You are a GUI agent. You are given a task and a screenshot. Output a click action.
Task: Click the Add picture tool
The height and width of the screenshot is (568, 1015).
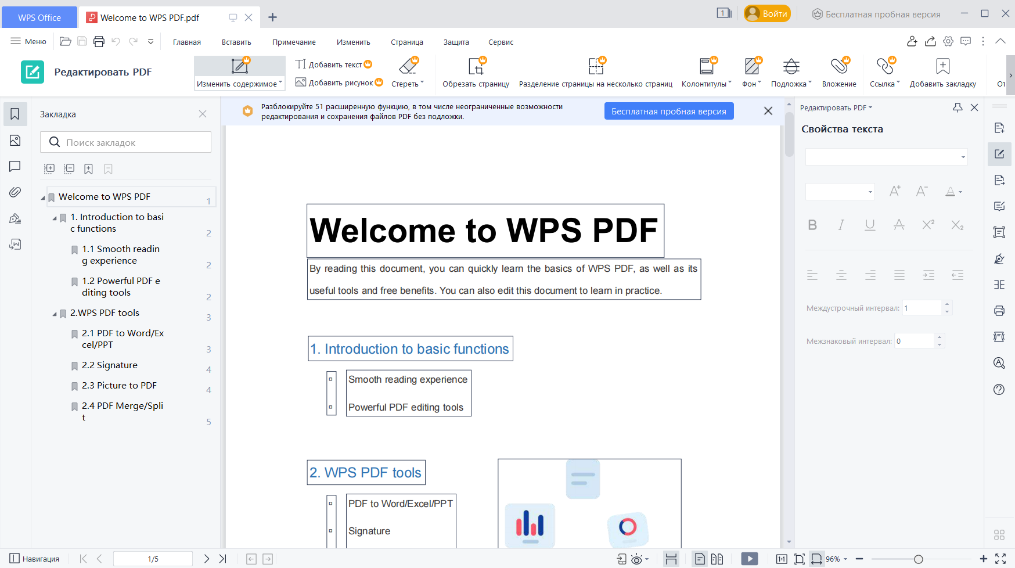point(339,82)
